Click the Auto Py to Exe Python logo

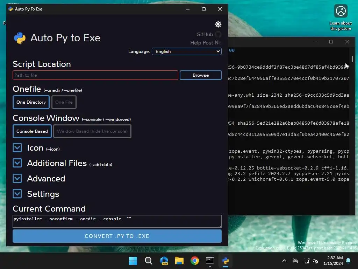pyautogui.click(x=20, y=38)
